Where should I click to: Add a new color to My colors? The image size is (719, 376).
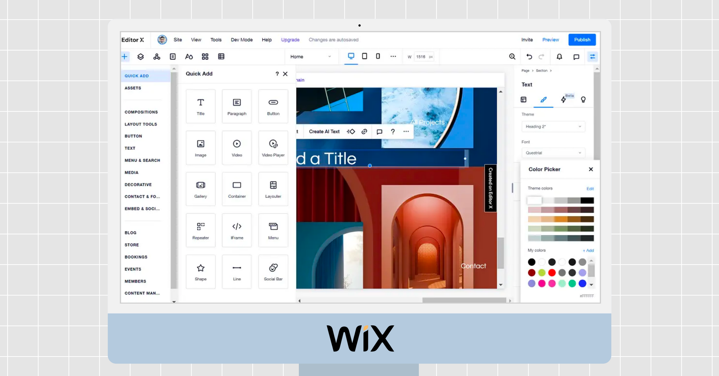[x=589, y=251]
